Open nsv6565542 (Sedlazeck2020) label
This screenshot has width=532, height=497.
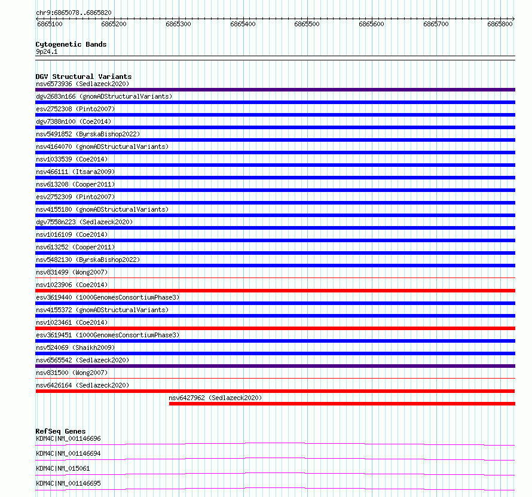82,360
